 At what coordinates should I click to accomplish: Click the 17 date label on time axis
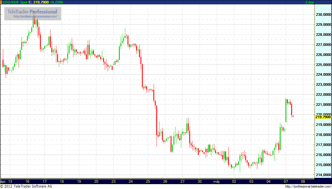click(x=45, y=181)
